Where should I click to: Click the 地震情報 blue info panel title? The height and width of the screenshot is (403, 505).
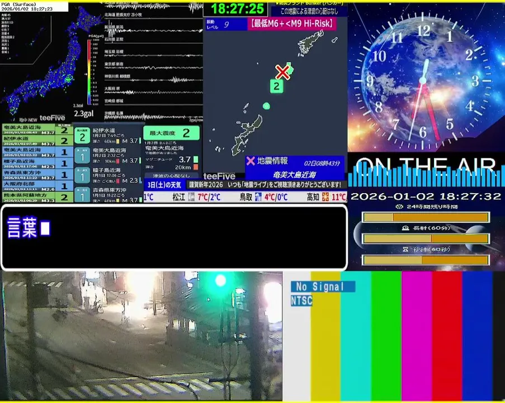coord(272,161)
